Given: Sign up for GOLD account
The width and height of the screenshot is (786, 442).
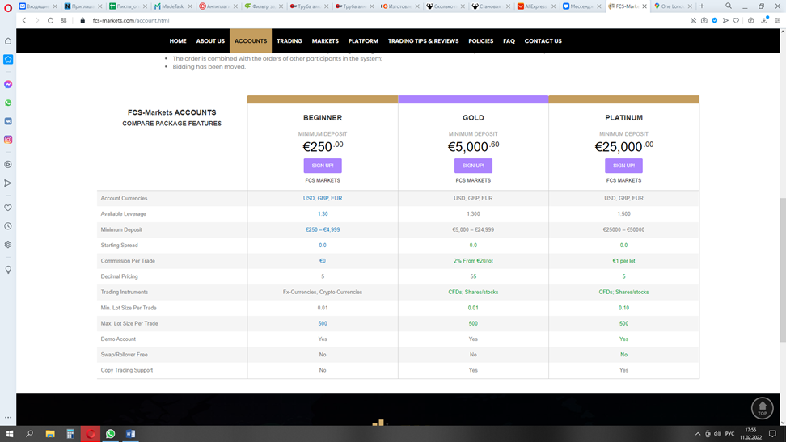Looking at the screenshot, I should 473,166.
